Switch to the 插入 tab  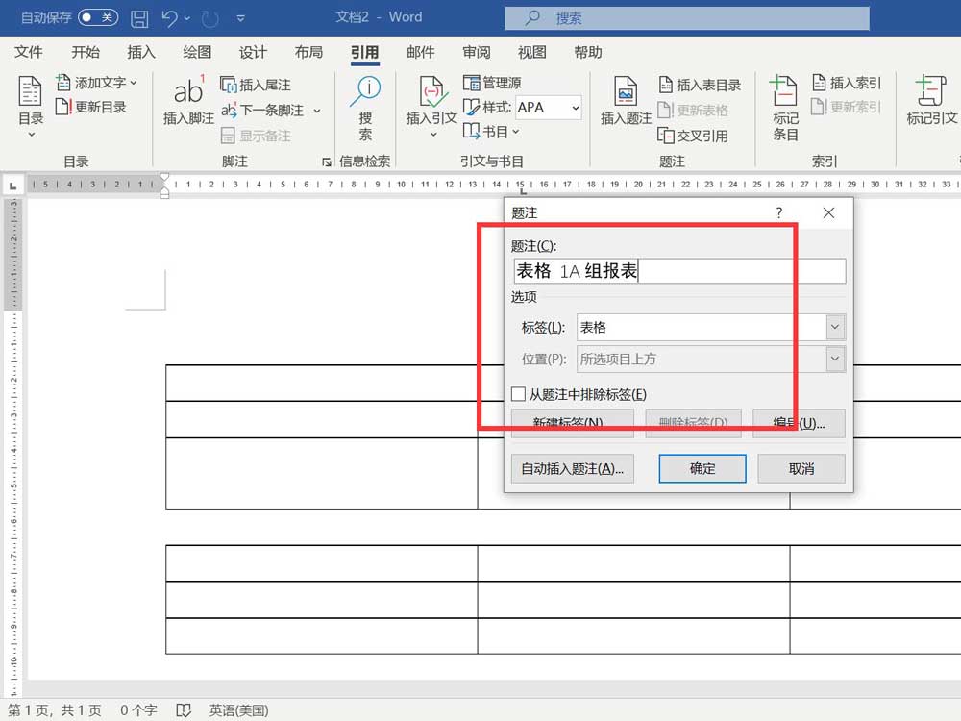click(141, 52)
